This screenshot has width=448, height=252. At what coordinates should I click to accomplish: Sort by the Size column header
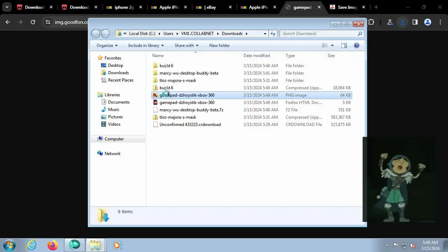click(x=339, y=56)
